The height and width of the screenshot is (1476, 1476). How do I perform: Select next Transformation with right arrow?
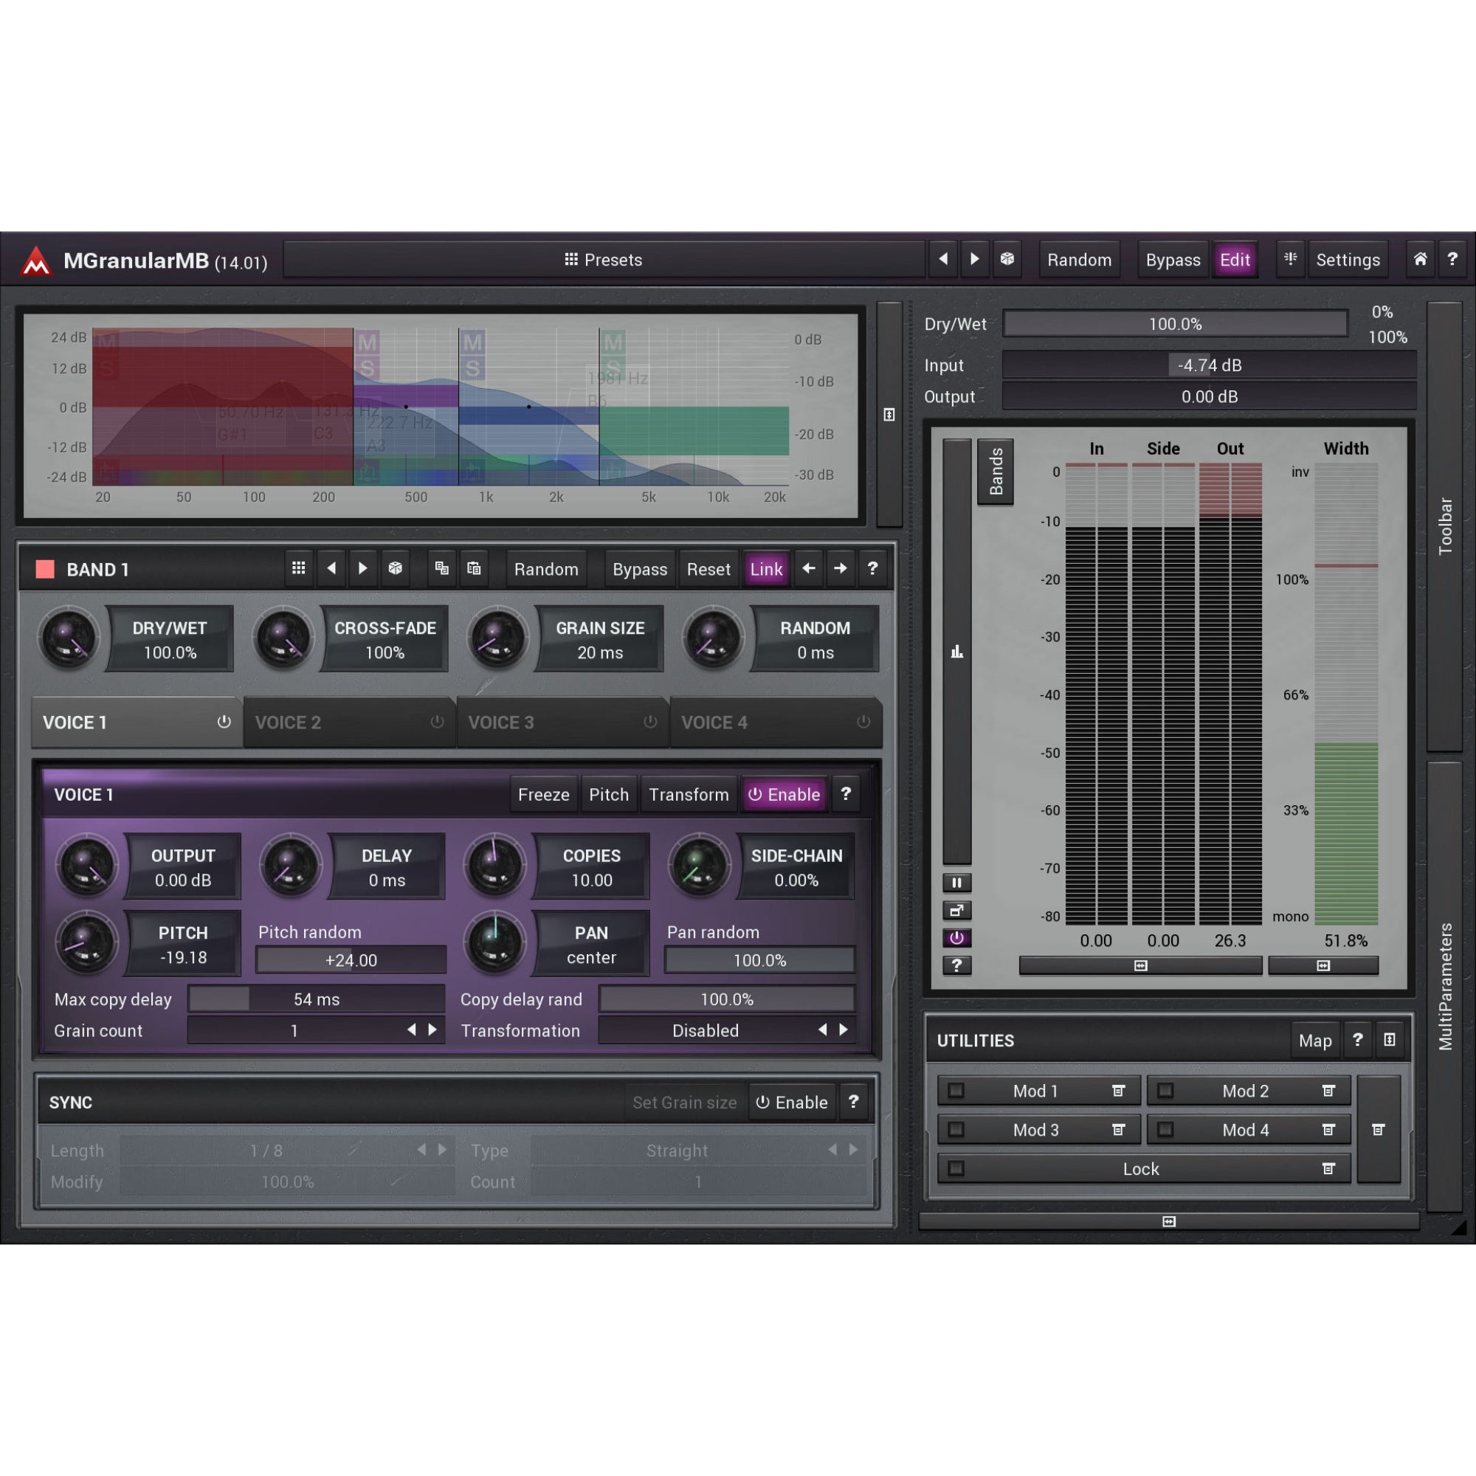844,1030
